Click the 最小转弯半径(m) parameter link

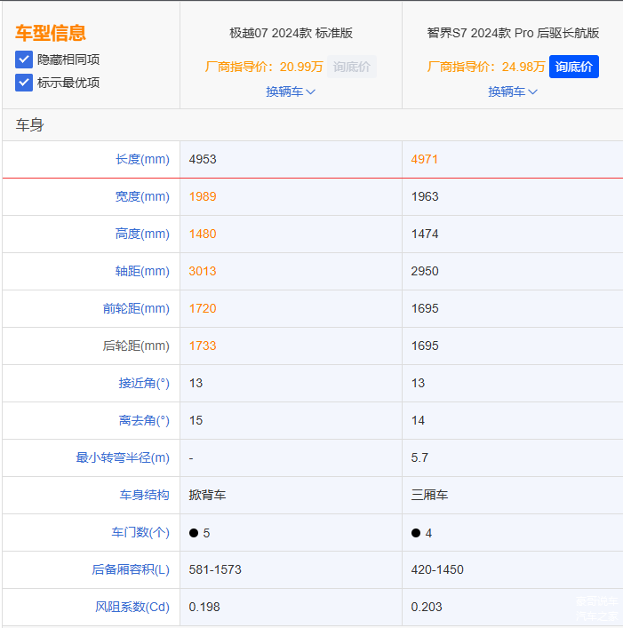tap(123, 457)
